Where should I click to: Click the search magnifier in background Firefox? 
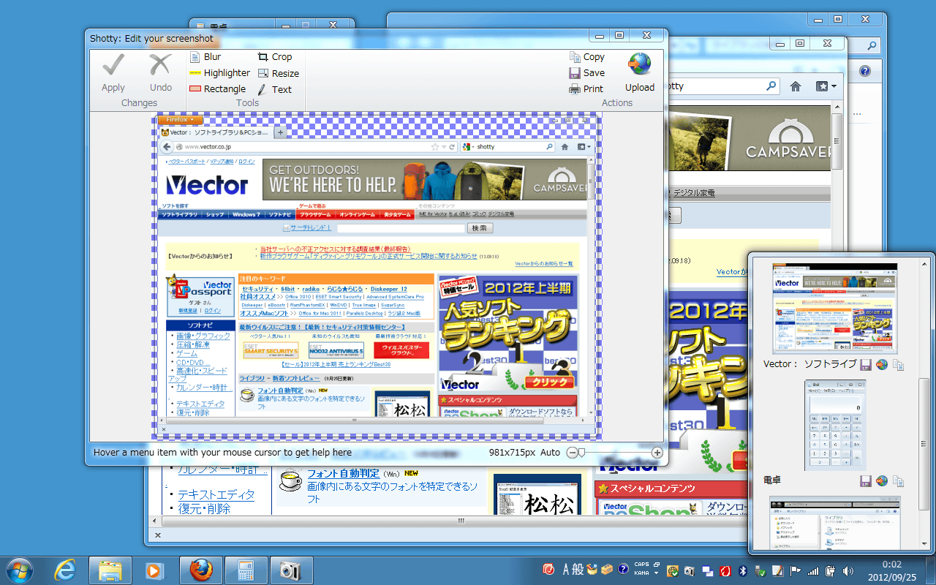pyautogui.click(x=771, y=86)
